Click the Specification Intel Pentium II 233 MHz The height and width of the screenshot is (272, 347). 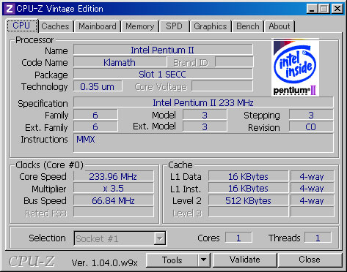(203, 102)
